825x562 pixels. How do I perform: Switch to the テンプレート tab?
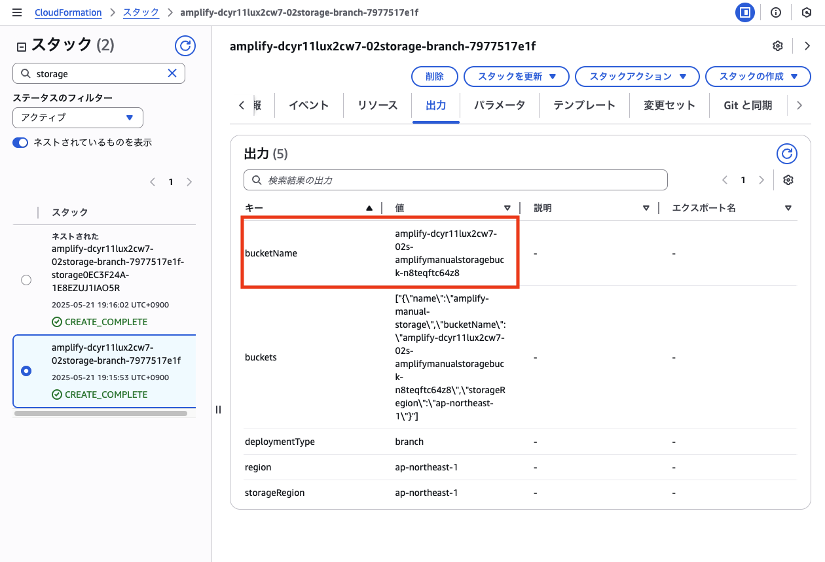[584, 105]
